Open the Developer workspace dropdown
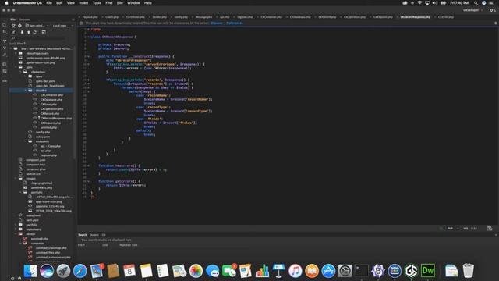This screenshot has width=499, height=281. pyautogui.click(x=472, y=10)
